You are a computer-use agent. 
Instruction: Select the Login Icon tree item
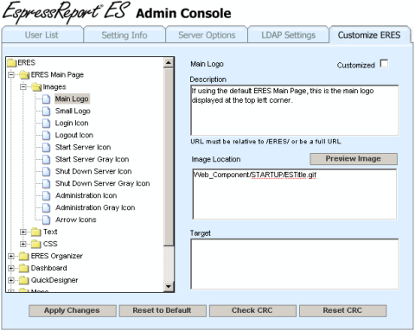click(x=72, y=124)
